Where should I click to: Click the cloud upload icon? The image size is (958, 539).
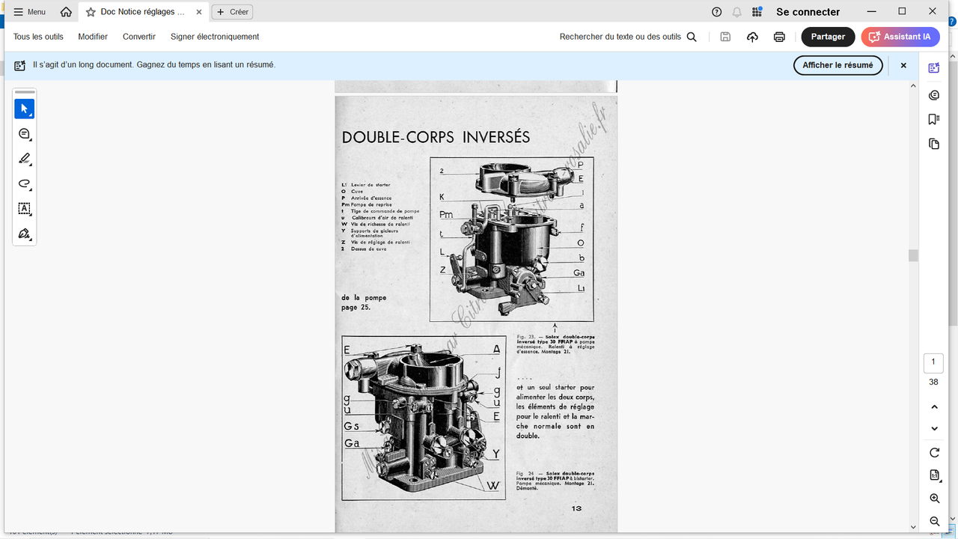tap(752, 37)
